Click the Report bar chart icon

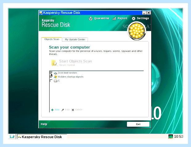pyautogui.click(x=114, y=18)
